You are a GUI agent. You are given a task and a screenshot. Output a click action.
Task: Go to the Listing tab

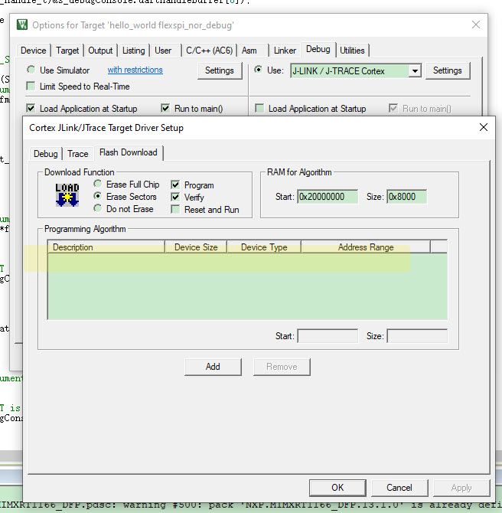(x=133, y=51)
